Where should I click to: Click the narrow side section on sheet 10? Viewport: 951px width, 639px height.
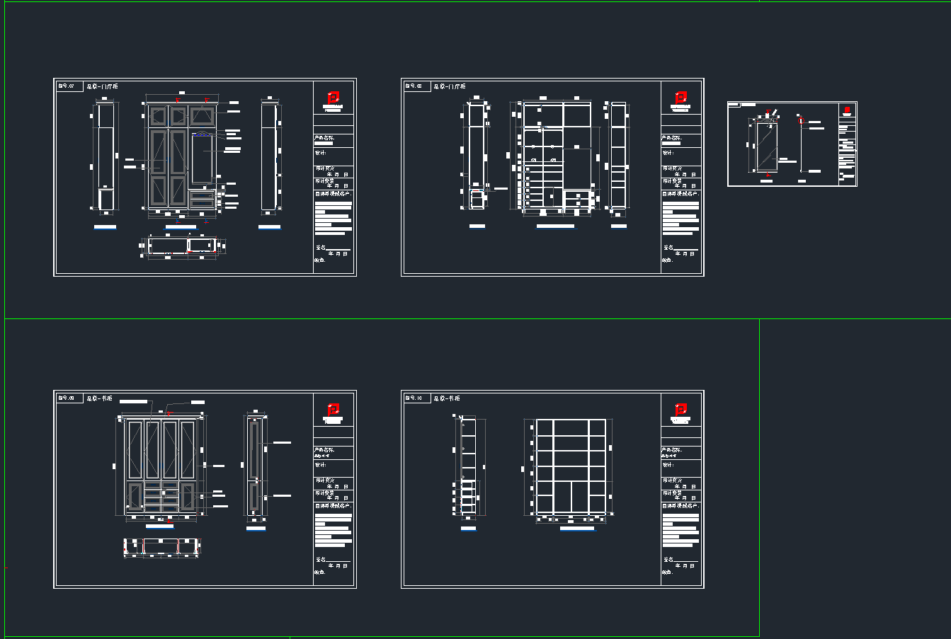pos(468,466)
